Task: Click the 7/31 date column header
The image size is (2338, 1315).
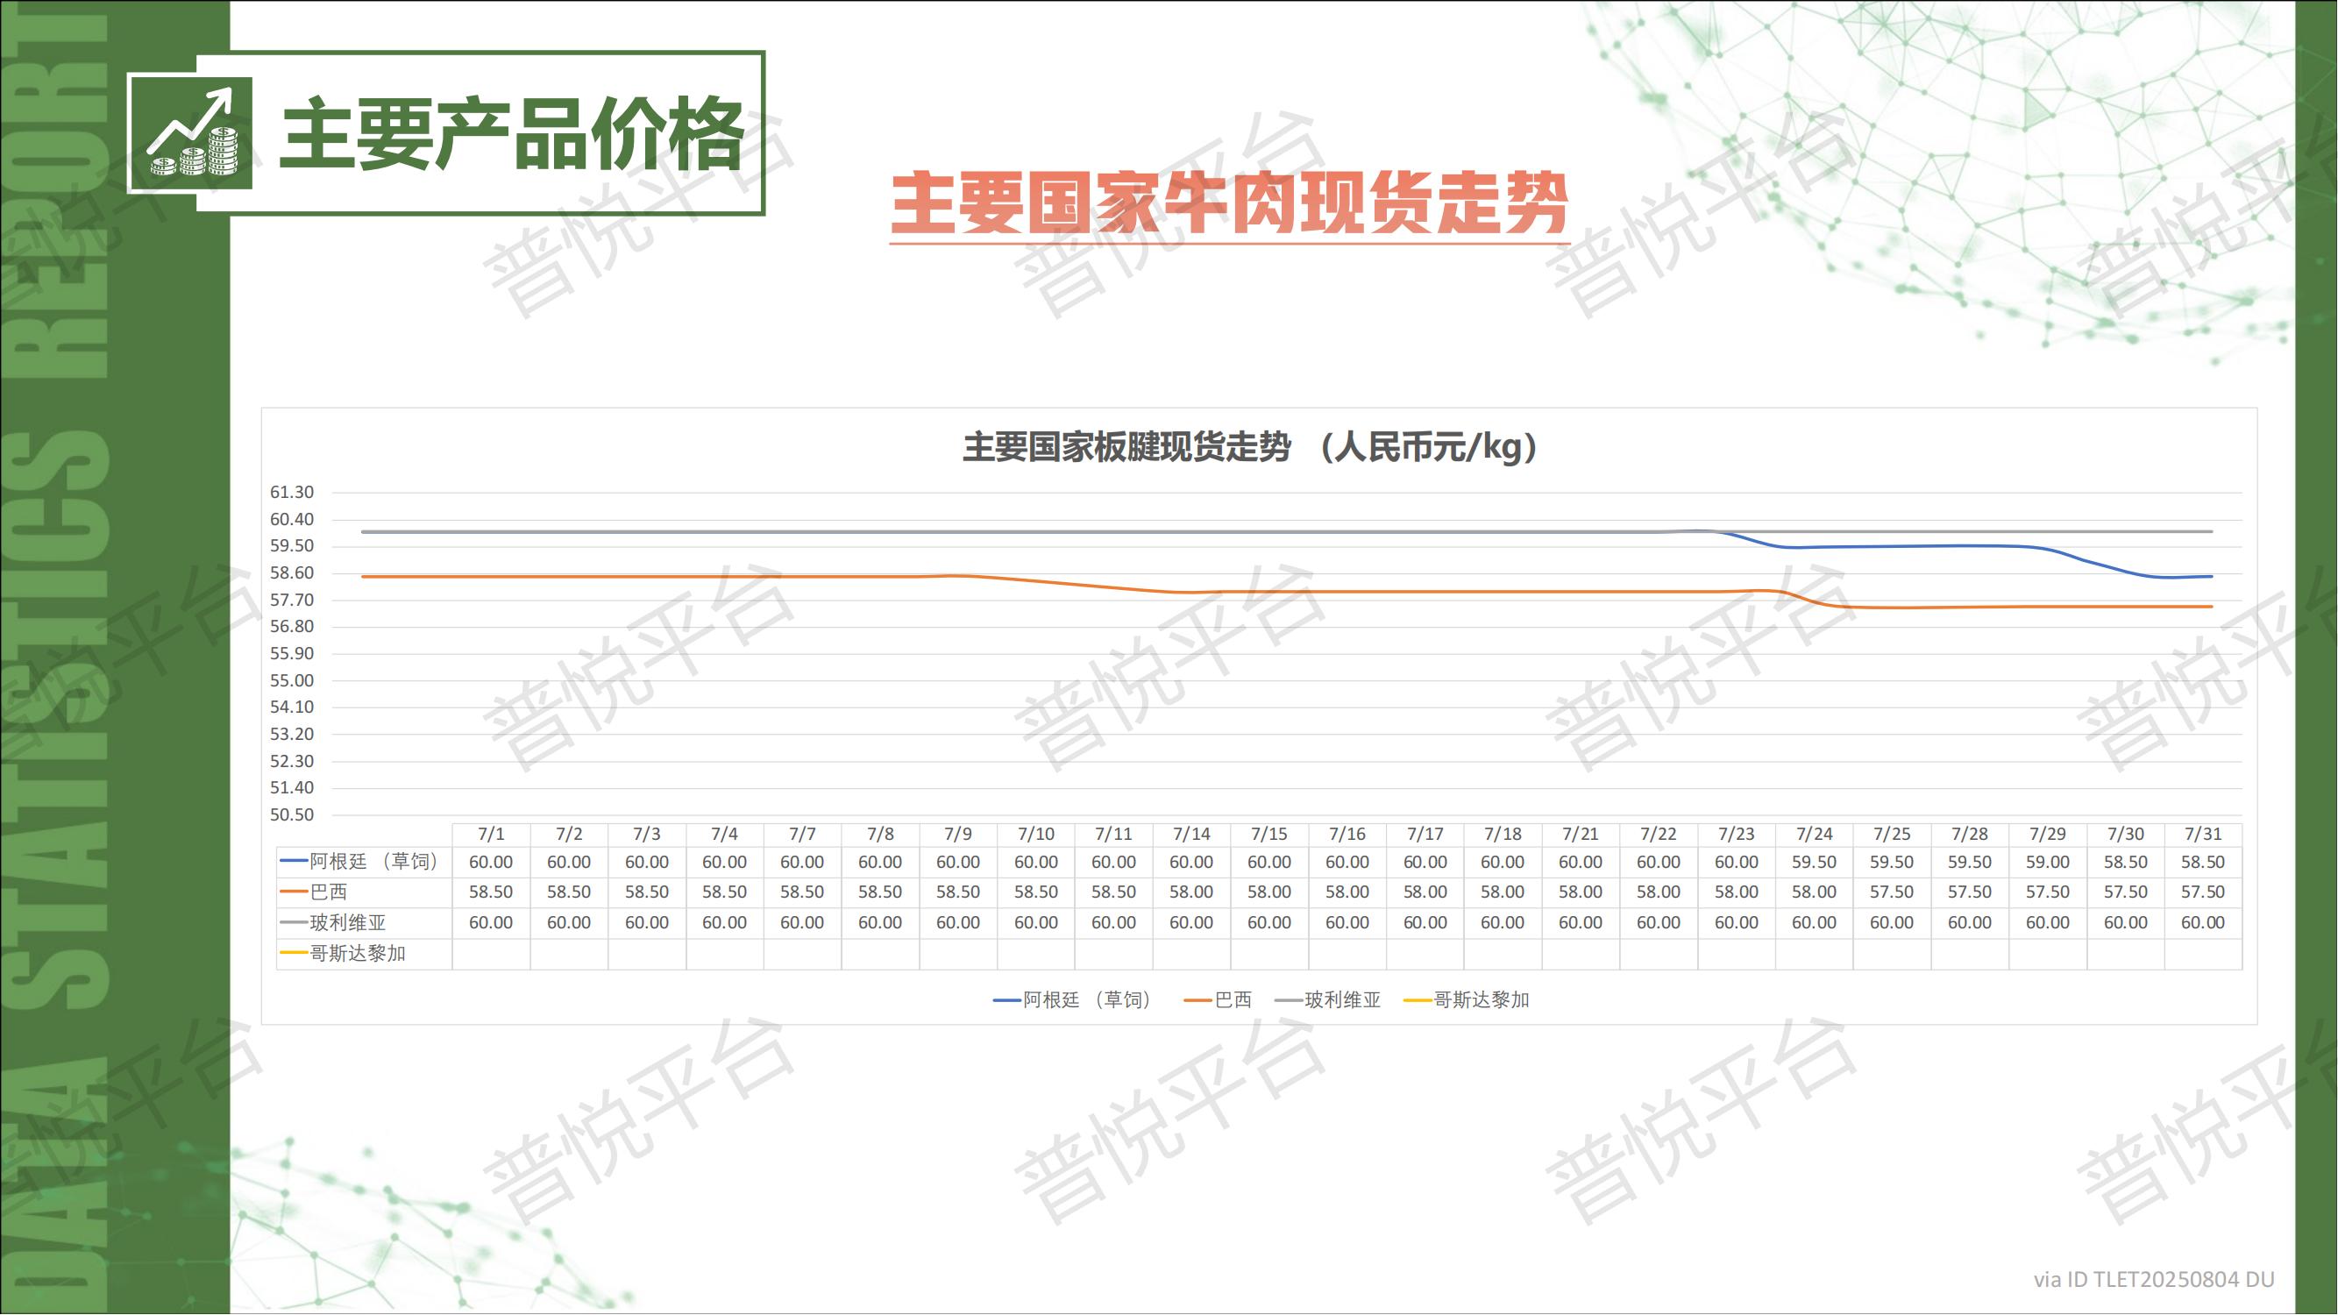Action: (2203, 835)
